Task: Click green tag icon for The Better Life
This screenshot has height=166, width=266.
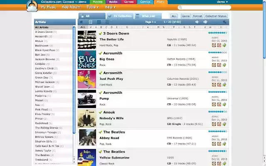Action: [x=224, y=45]
